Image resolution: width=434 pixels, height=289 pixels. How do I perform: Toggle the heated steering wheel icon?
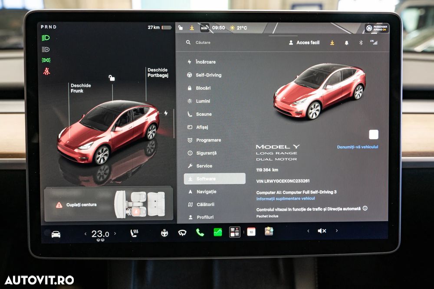tap(164, 233)
